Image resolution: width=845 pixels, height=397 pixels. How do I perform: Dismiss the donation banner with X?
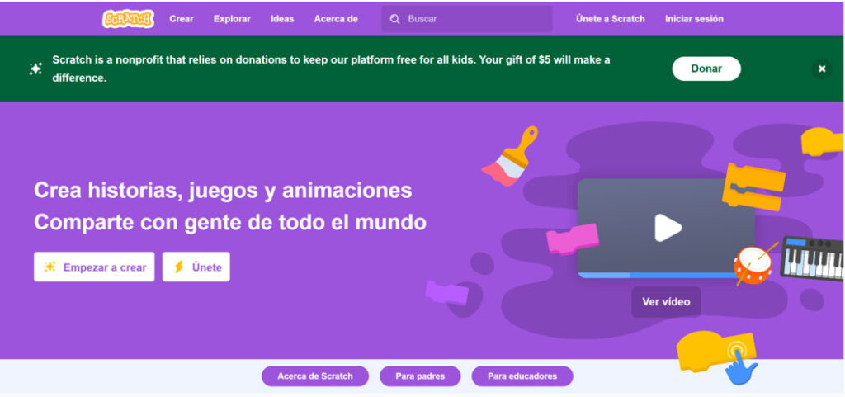pos(822,69)
